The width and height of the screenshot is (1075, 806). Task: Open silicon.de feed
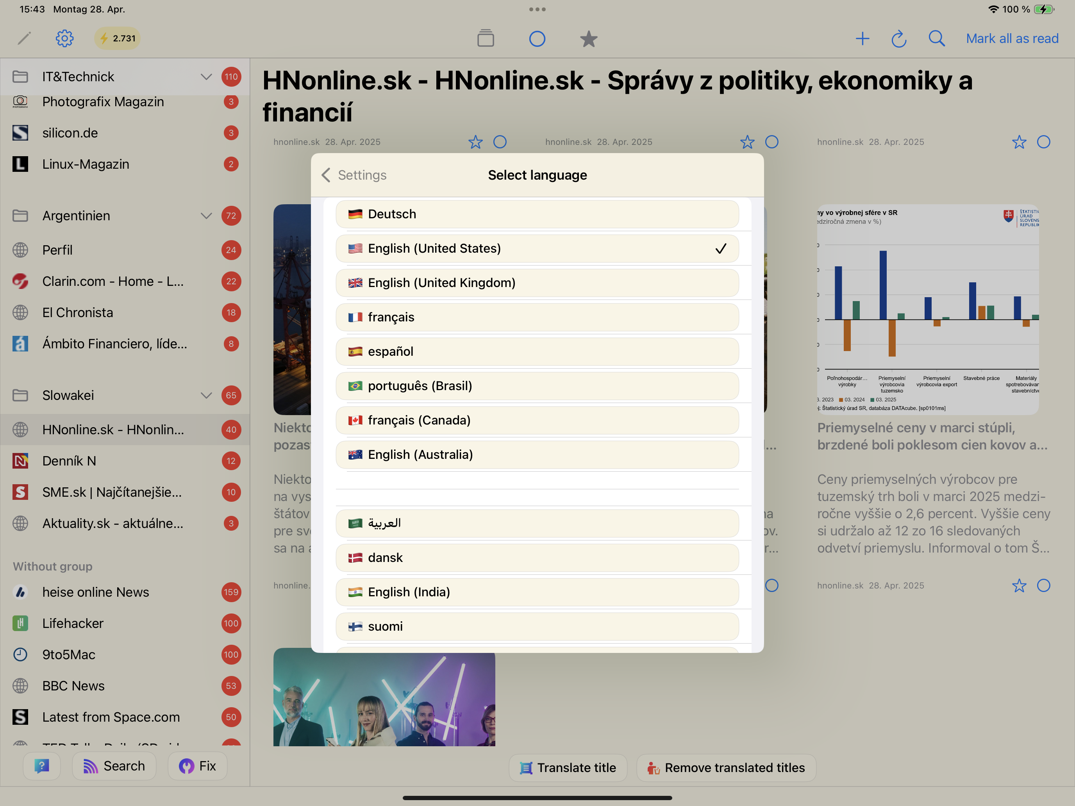coord(125,133)
